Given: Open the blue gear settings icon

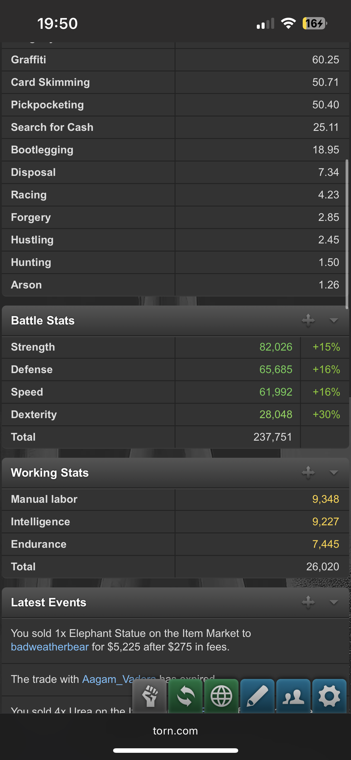Looking at the screenshot, I should 329,696.
